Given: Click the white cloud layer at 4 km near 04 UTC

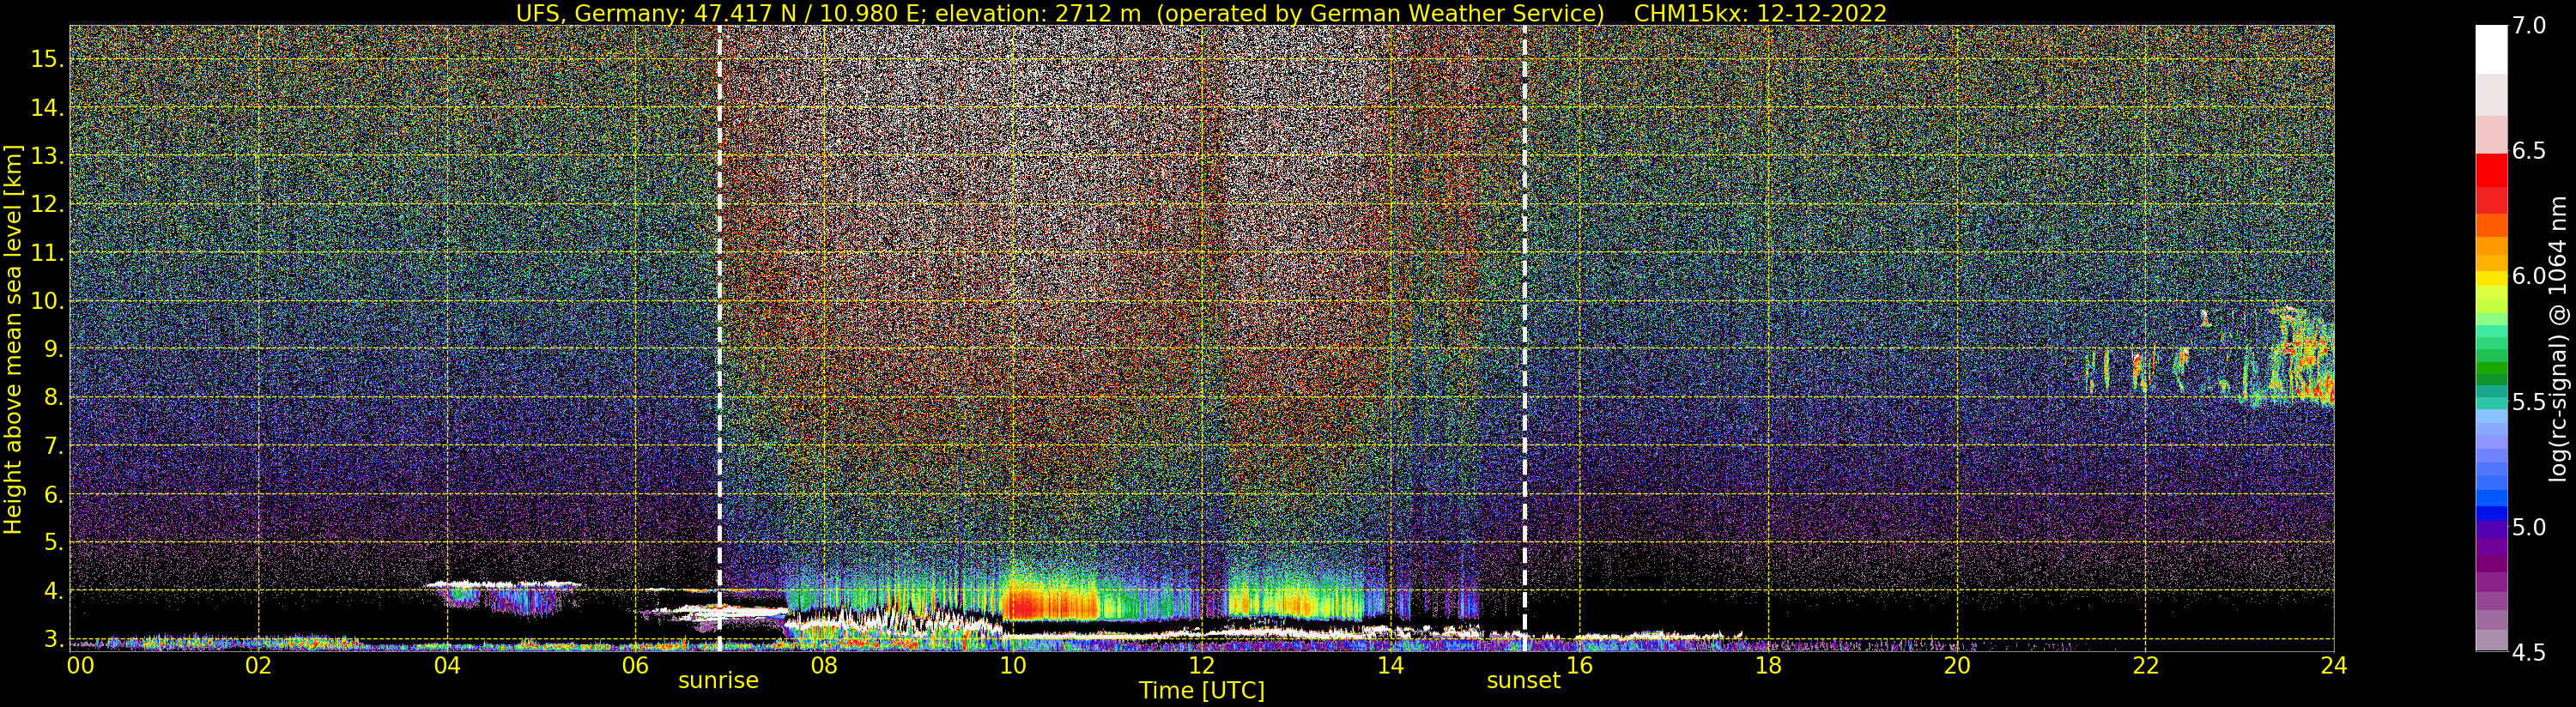Looking at the screenshot, I should 503,584.
